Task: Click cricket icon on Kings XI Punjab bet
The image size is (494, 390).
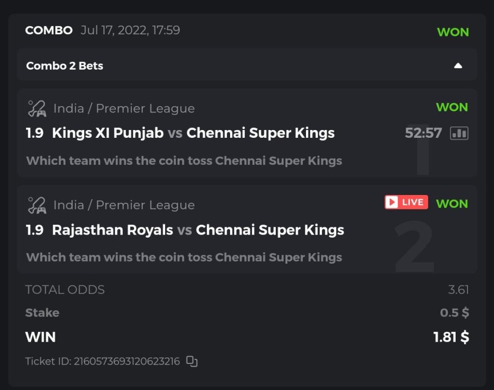Action: [37, 109]
